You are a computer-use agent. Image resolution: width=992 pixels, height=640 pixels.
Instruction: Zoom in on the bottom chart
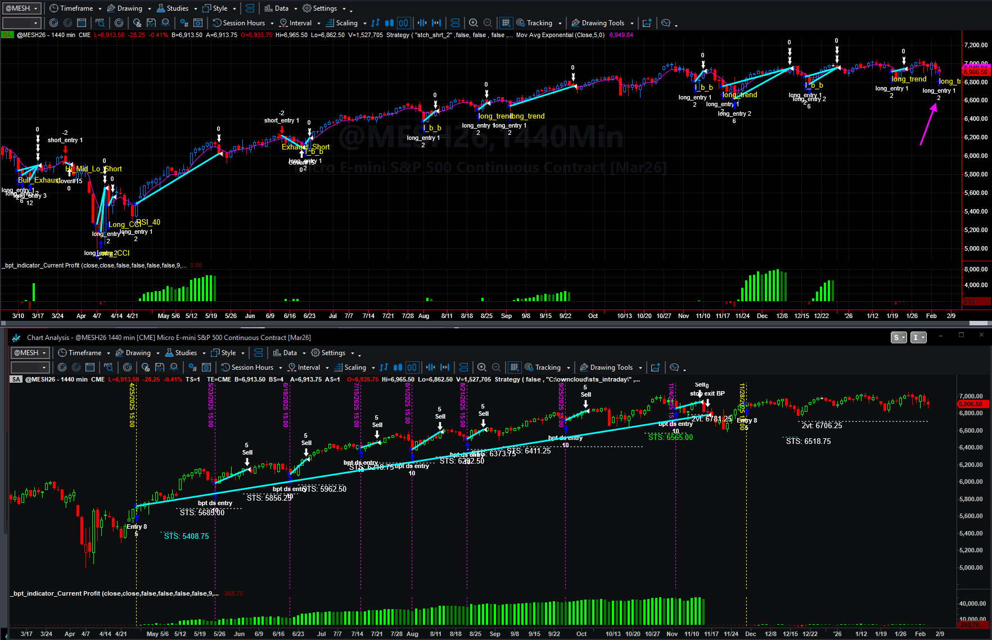tap(482, 367)
